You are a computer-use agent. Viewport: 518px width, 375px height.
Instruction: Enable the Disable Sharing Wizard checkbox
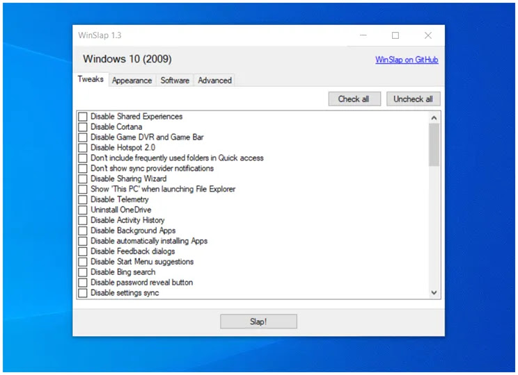[x=83, y=179]
